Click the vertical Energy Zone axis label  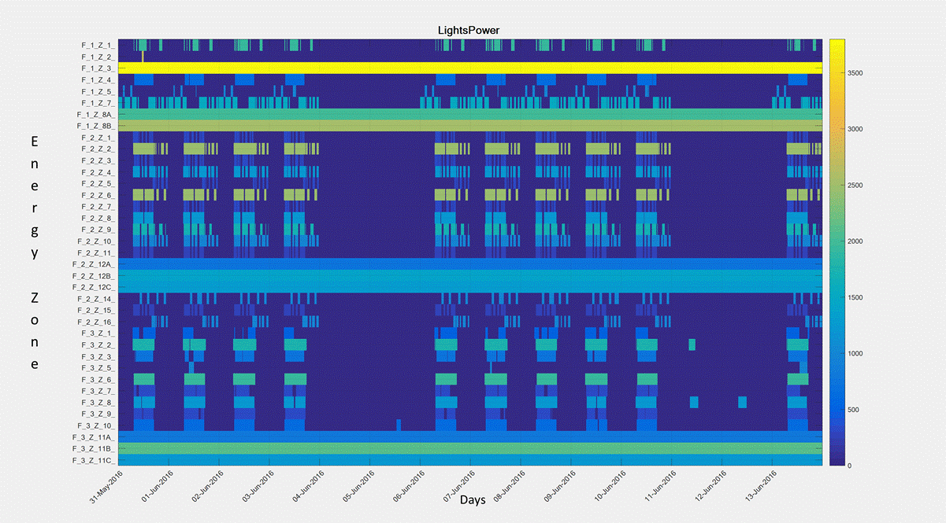pos(35,253)
